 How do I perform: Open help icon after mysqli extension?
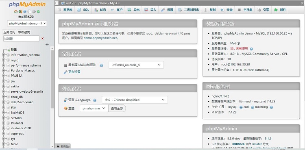coord(241,107)
